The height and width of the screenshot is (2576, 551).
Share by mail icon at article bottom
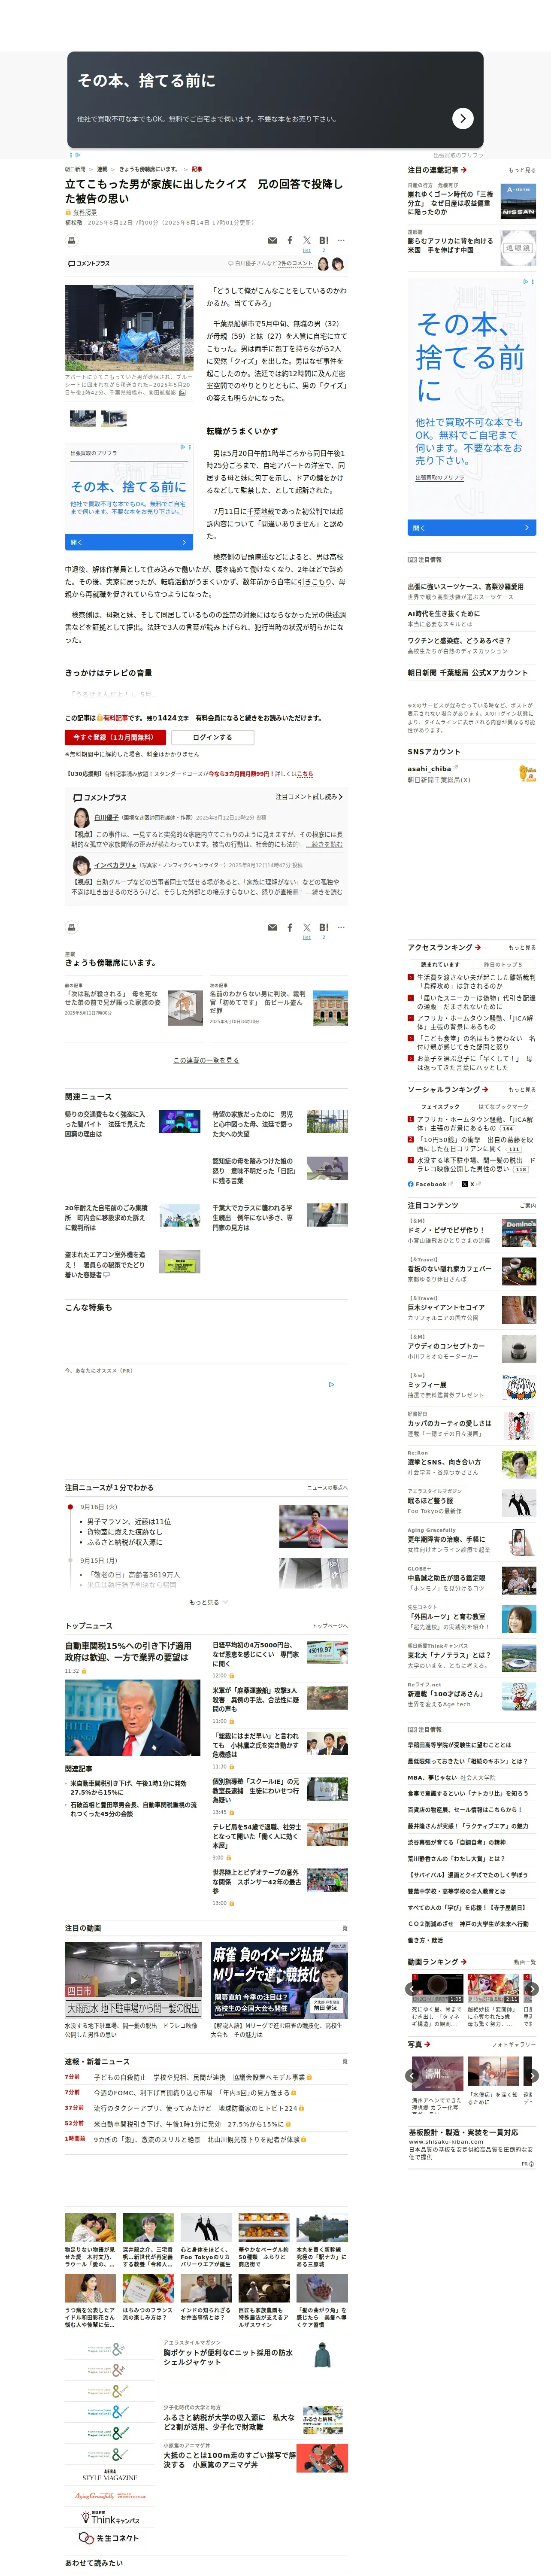pos(272,927)
